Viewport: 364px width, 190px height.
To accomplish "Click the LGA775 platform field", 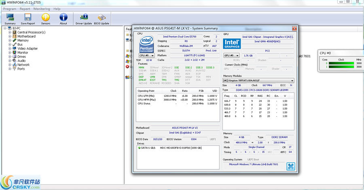I will pos(195,56).
